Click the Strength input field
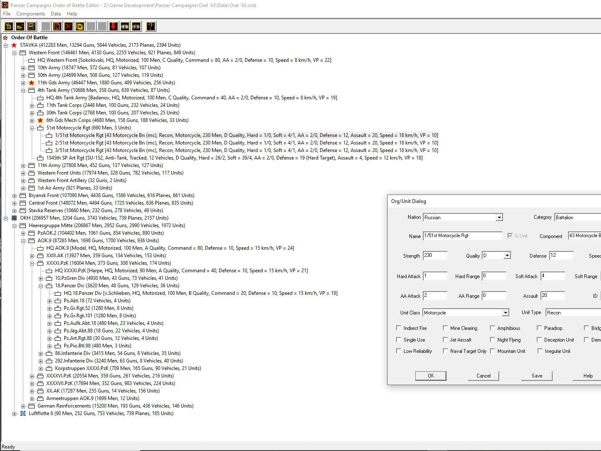Viewport: 601px width, 451px height. (x=434, y=256)
